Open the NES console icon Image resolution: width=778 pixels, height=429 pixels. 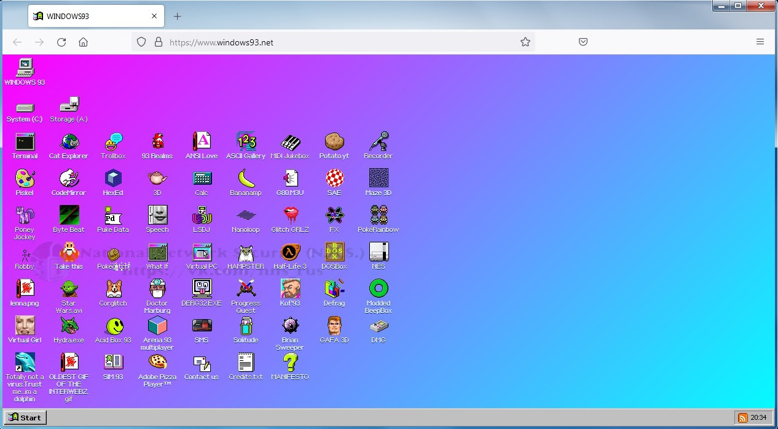point(379,252)
